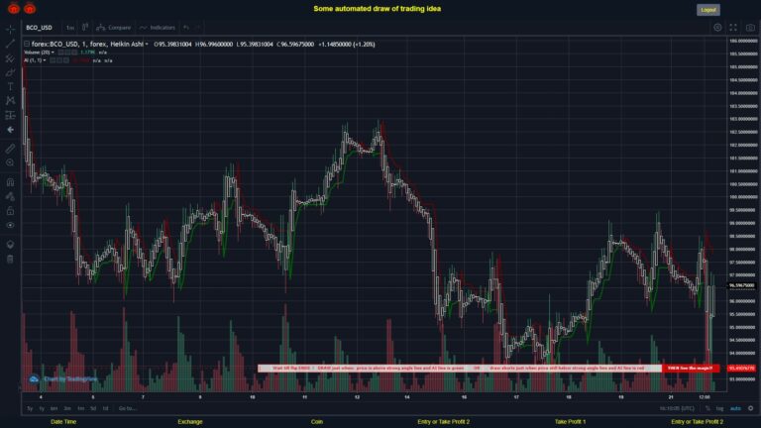
Task: Click the 'Chart by TradingView' link
Action: (70, 379)
